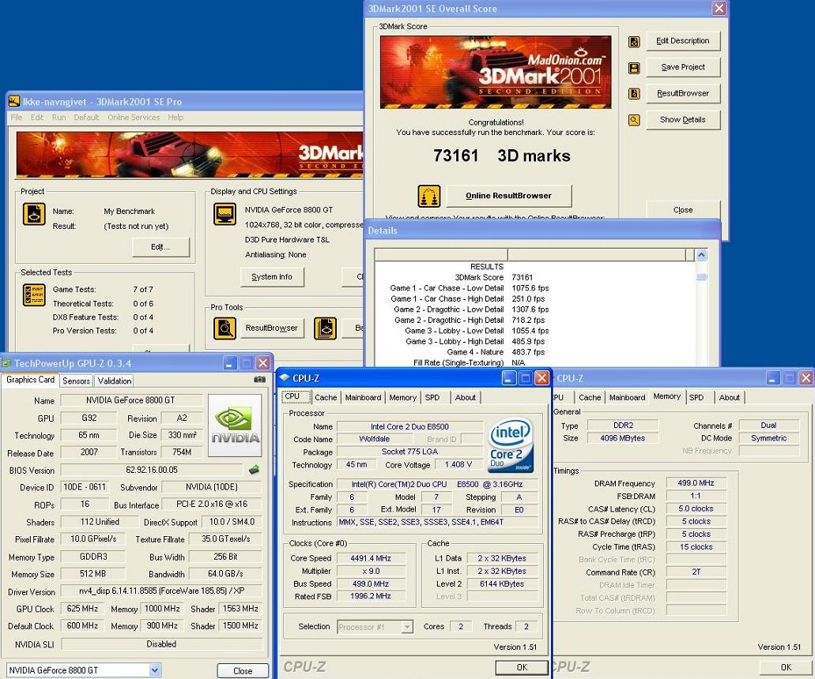Click the Edit... button under Project
Screen dimensions: 815x679
[x=160, y=247]
